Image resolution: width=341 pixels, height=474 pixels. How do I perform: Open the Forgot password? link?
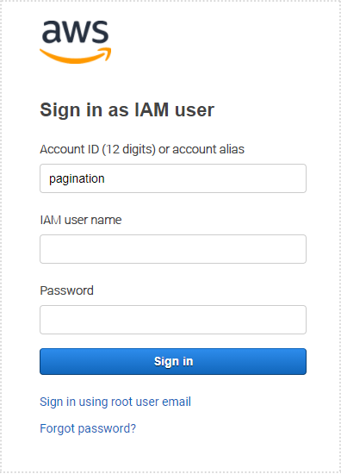tap(88, 428)
